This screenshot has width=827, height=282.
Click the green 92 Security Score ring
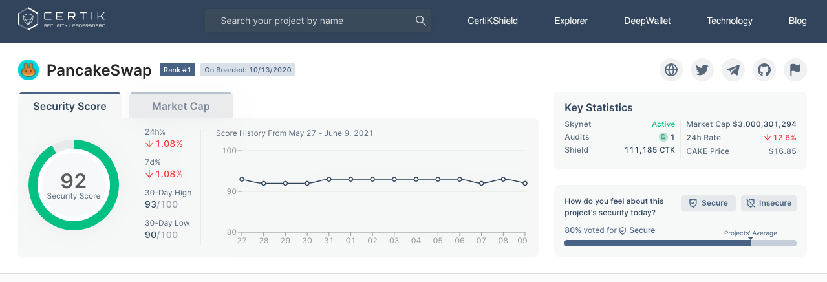pyautogui.click(x=74, y=185)
